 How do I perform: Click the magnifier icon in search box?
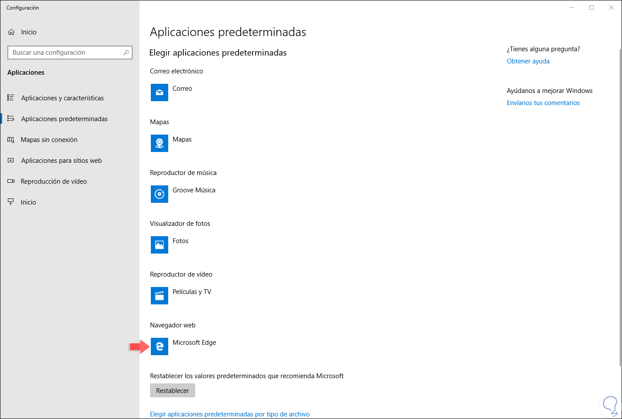pyautogui.click(x=126, y=53)
